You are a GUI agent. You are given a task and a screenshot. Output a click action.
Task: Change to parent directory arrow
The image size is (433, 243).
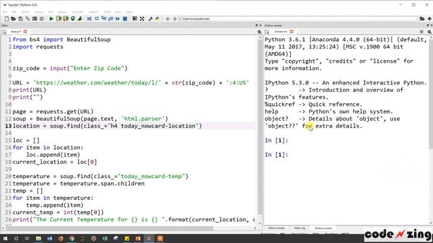[430, 19]
